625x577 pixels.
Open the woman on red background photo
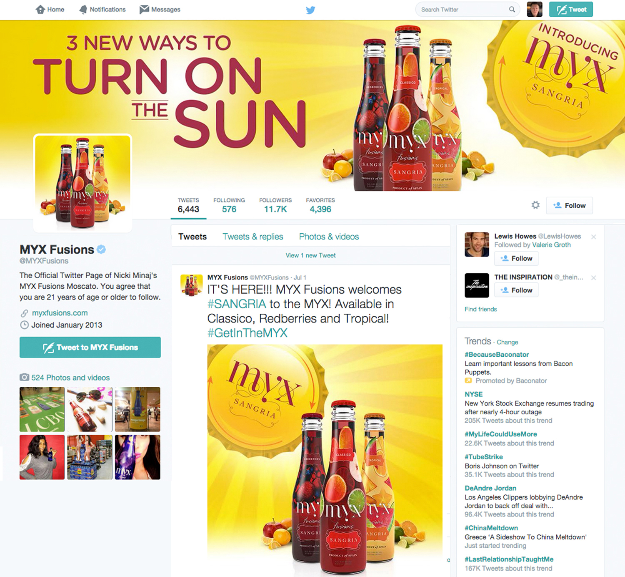pos(42,457)
